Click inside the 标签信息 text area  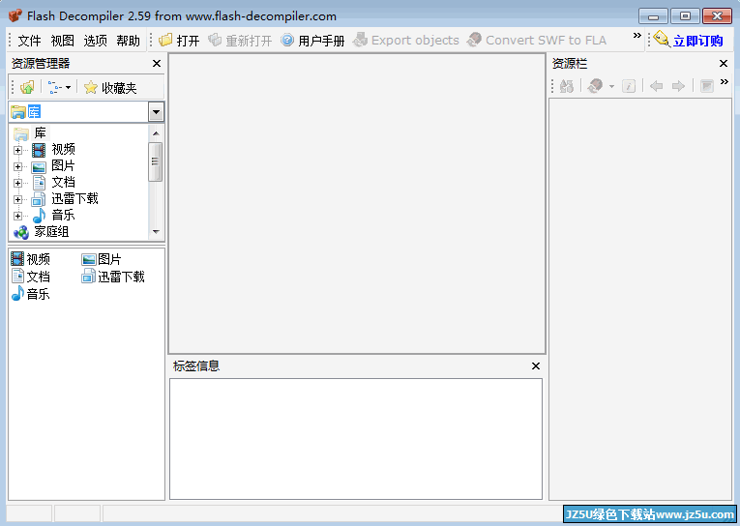pyautogui.click(x=356, y=439)
